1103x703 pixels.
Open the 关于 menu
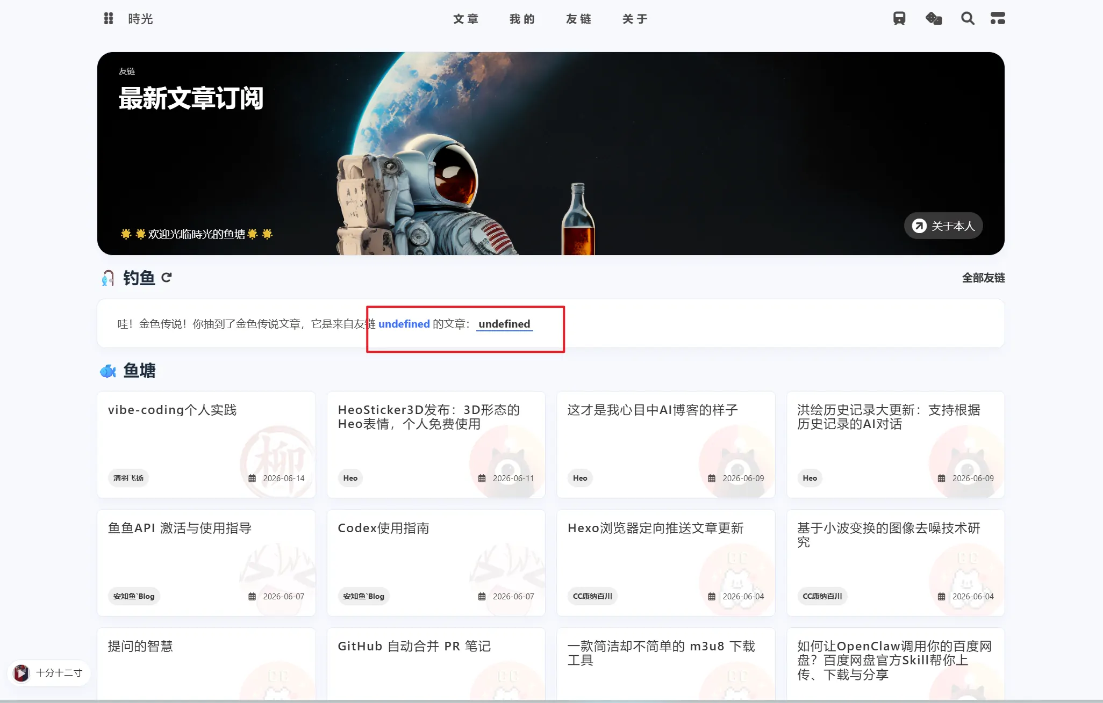click(635, 19)
